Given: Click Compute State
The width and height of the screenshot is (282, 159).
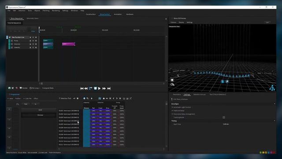Looking at the screenshot, I should [x=48, y=88].
